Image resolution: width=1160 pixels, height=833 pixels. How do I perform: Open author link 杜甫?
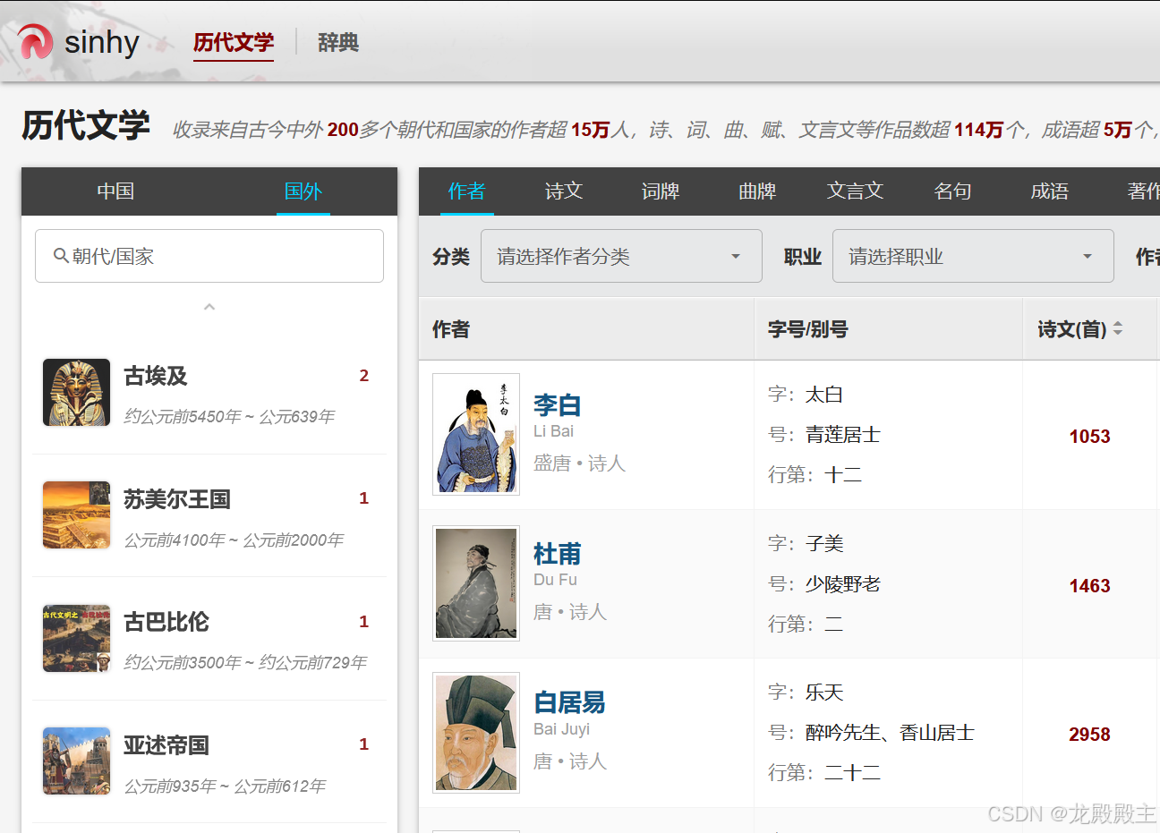coord(557,554)
